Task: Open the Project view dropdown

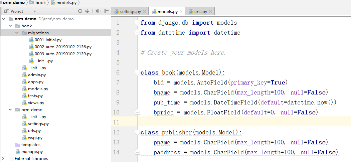Action: point(35,11)
